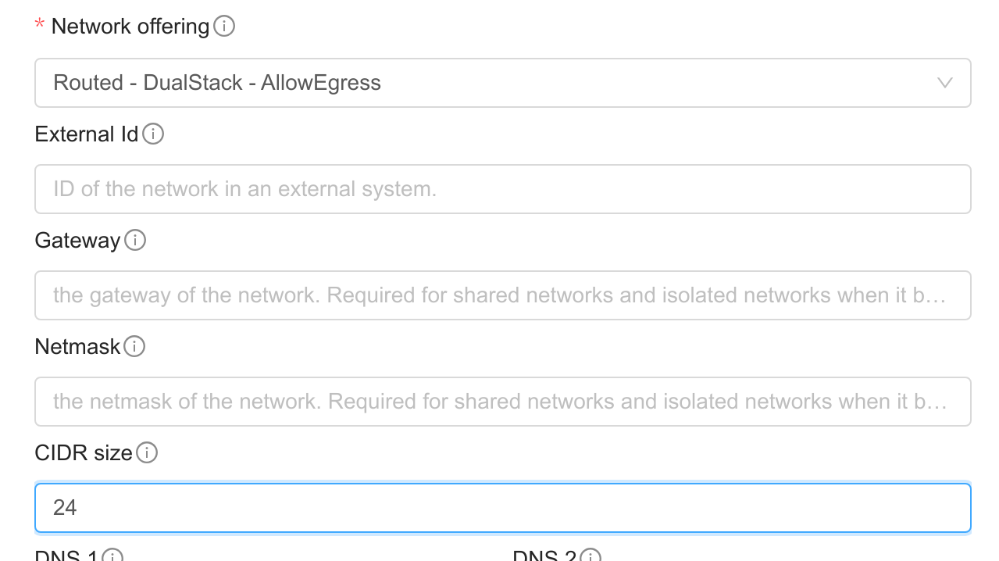Click the info icon beside Netmask

(134, 347)
